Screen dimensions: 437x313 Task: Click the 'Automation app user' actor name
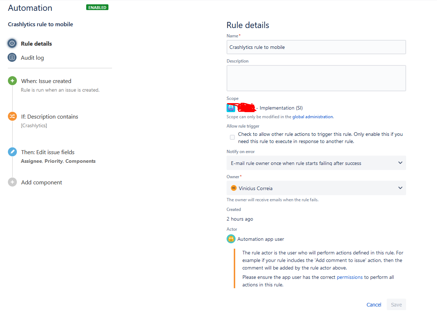click(261, 239)
